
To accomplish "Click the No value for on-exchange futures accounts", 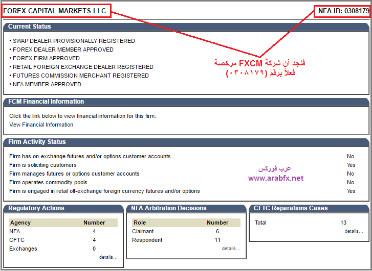I will click(x=351, y=157).
